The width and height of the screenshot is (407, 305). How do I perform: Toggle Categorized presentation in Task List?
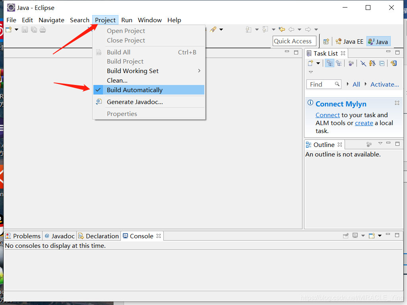click(x=329, y=63)
